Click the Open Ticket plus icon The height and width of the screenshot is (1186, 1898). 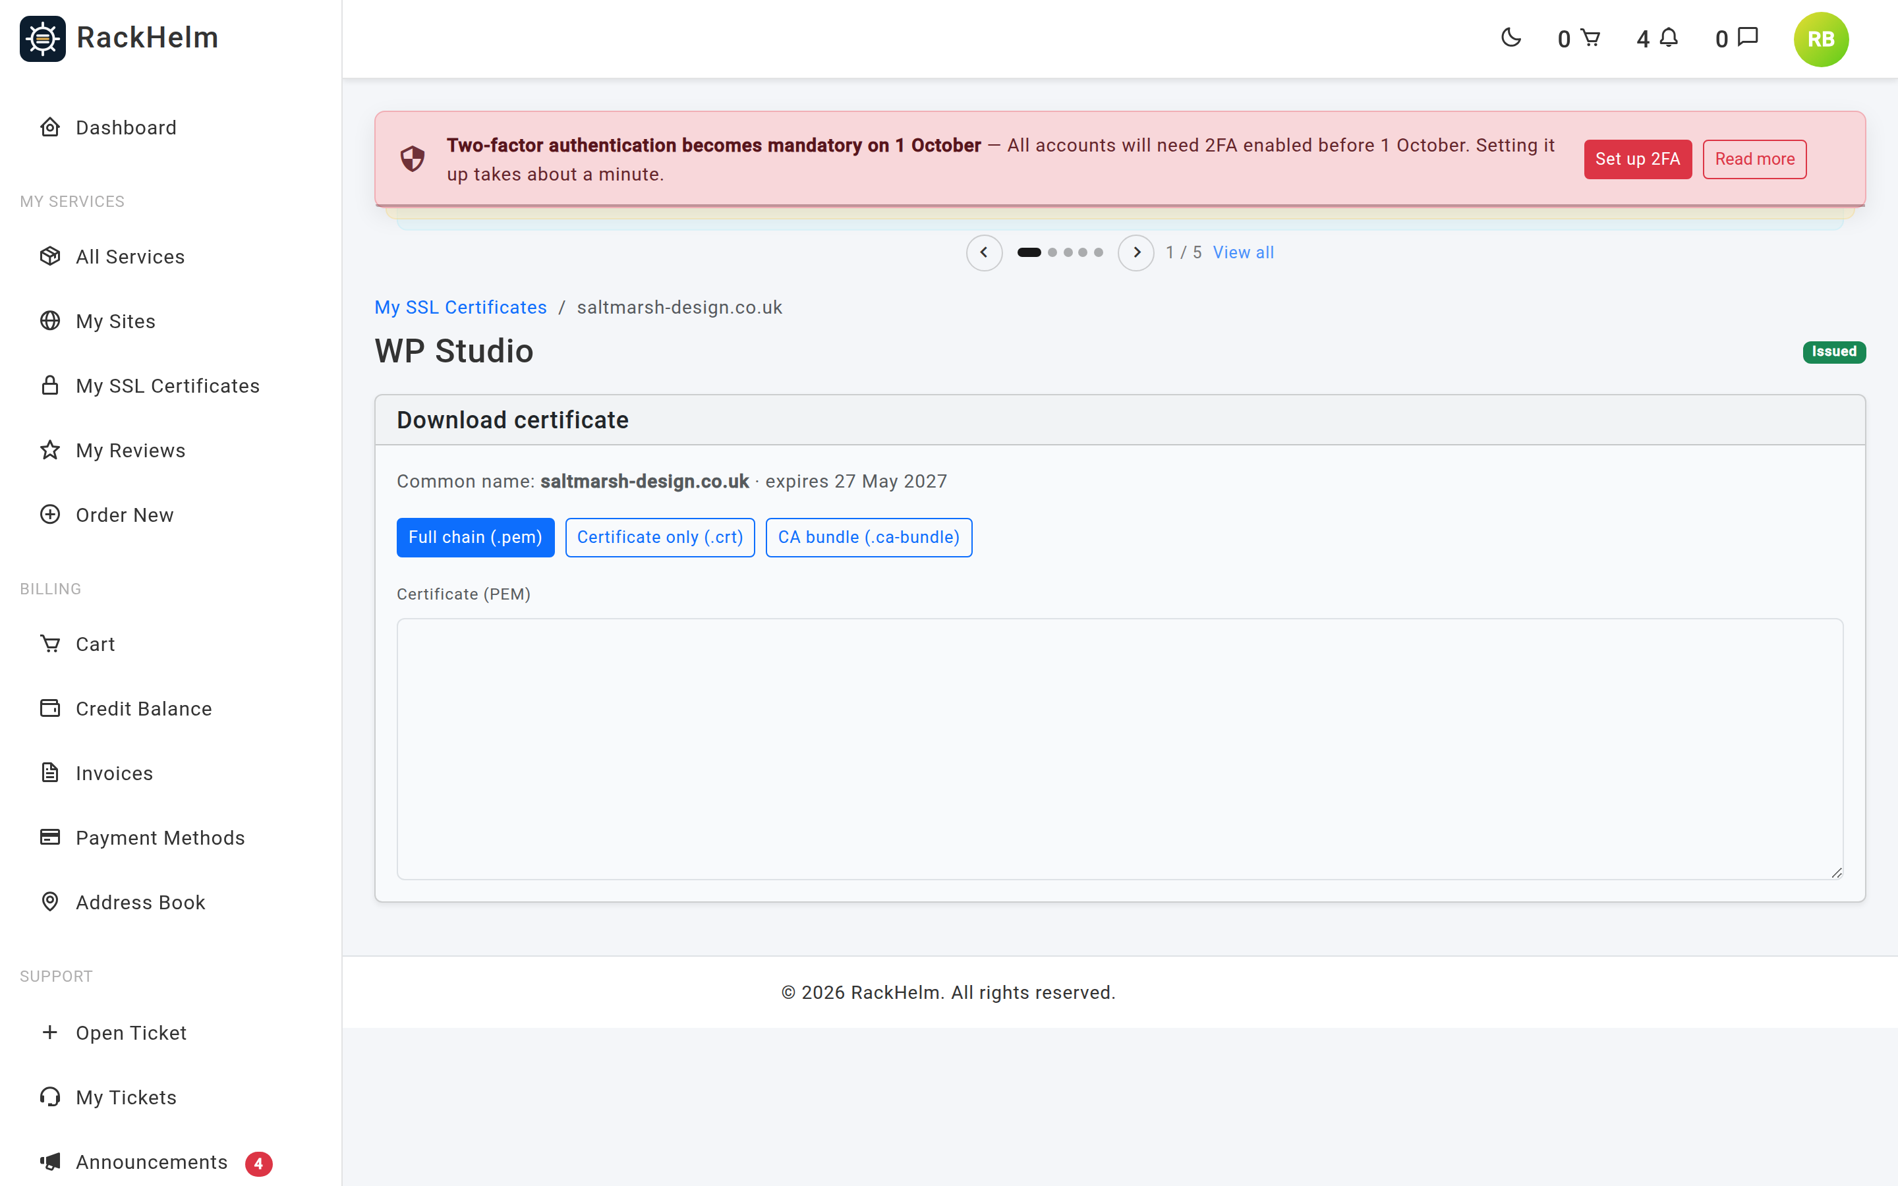(x=50, y=1032)
